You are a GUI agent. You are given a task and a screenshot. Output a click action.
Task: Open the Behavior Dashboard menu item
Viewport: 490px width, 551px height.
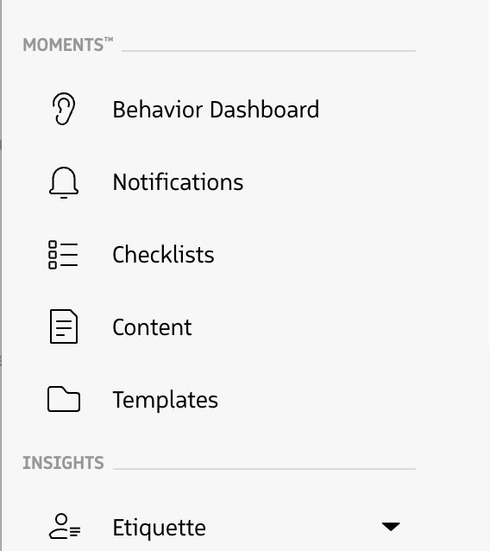click(216, 110)
